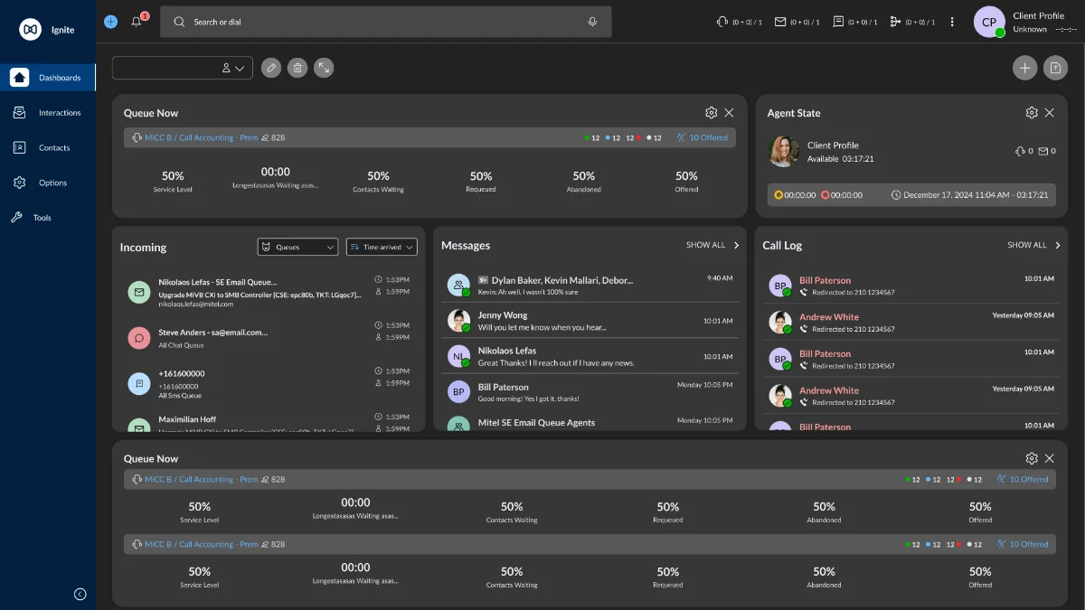Click email icon of Nikolaos Lefas incoming item

[x=139, y=292]
